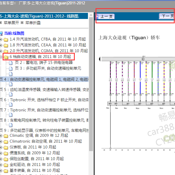Open Climatronic 自动空调, 自 2011 年 10 月起

[46, 141]
